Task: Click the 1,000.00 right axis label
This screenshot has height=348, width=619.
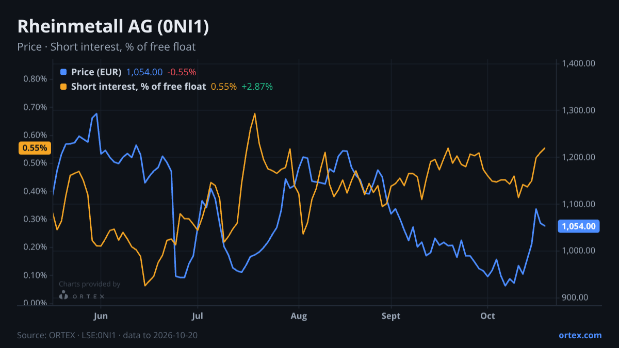Action: point(579,251)
